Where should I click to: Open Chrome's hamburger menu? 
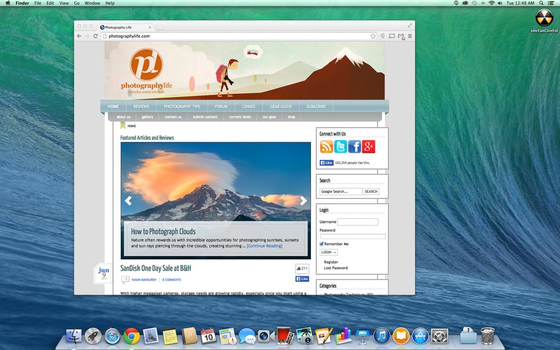click(x=410, y=36)
